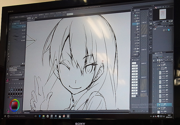This screenshot has width=180, height=125.
Task: Open the ウィンドウ menu
Action: (58, 13)
